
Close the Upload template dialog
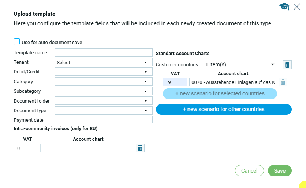(297, 6)
